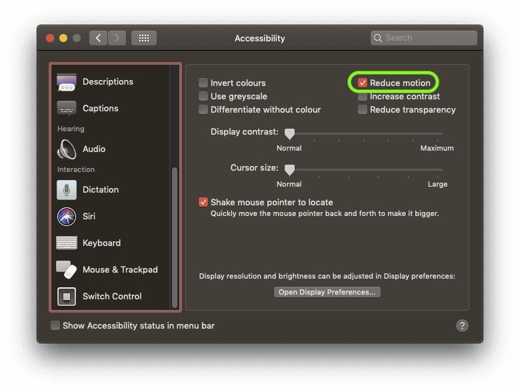Viewport: 520px width, 392px height.
Task: Click Open Display Preferences button
Action: pyautogui.click(x=327, y=292)
